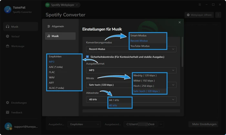Open Werkzeuge tools in the sidebar
The image size is (226, 135).
pyautogui.click(x=21, y=46)
